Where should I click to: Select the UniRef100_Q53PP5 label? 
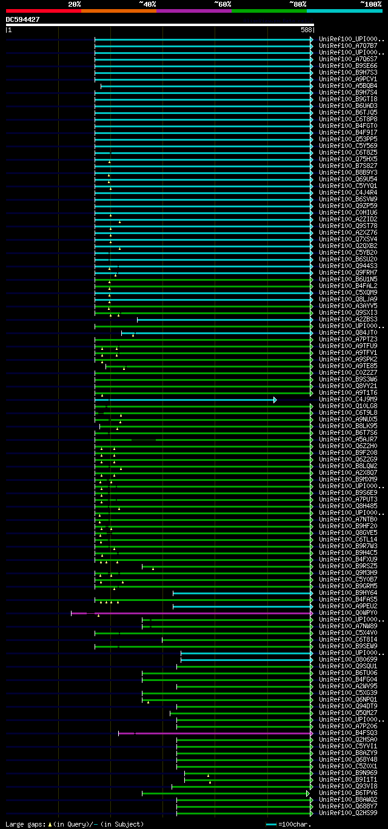(x=348, y=139)
